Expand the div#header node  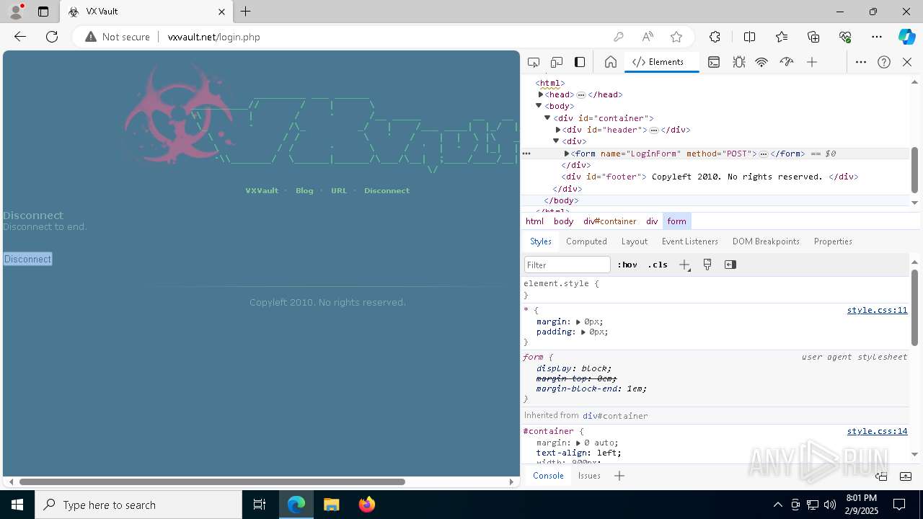click(558, 130)
